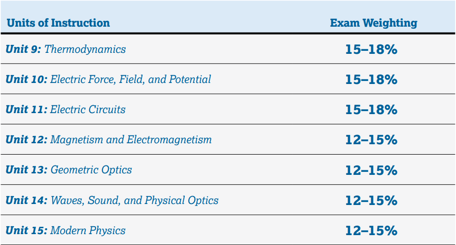
Task: Click the Unit 12 exam weighting value
Action: coord(371,140)
